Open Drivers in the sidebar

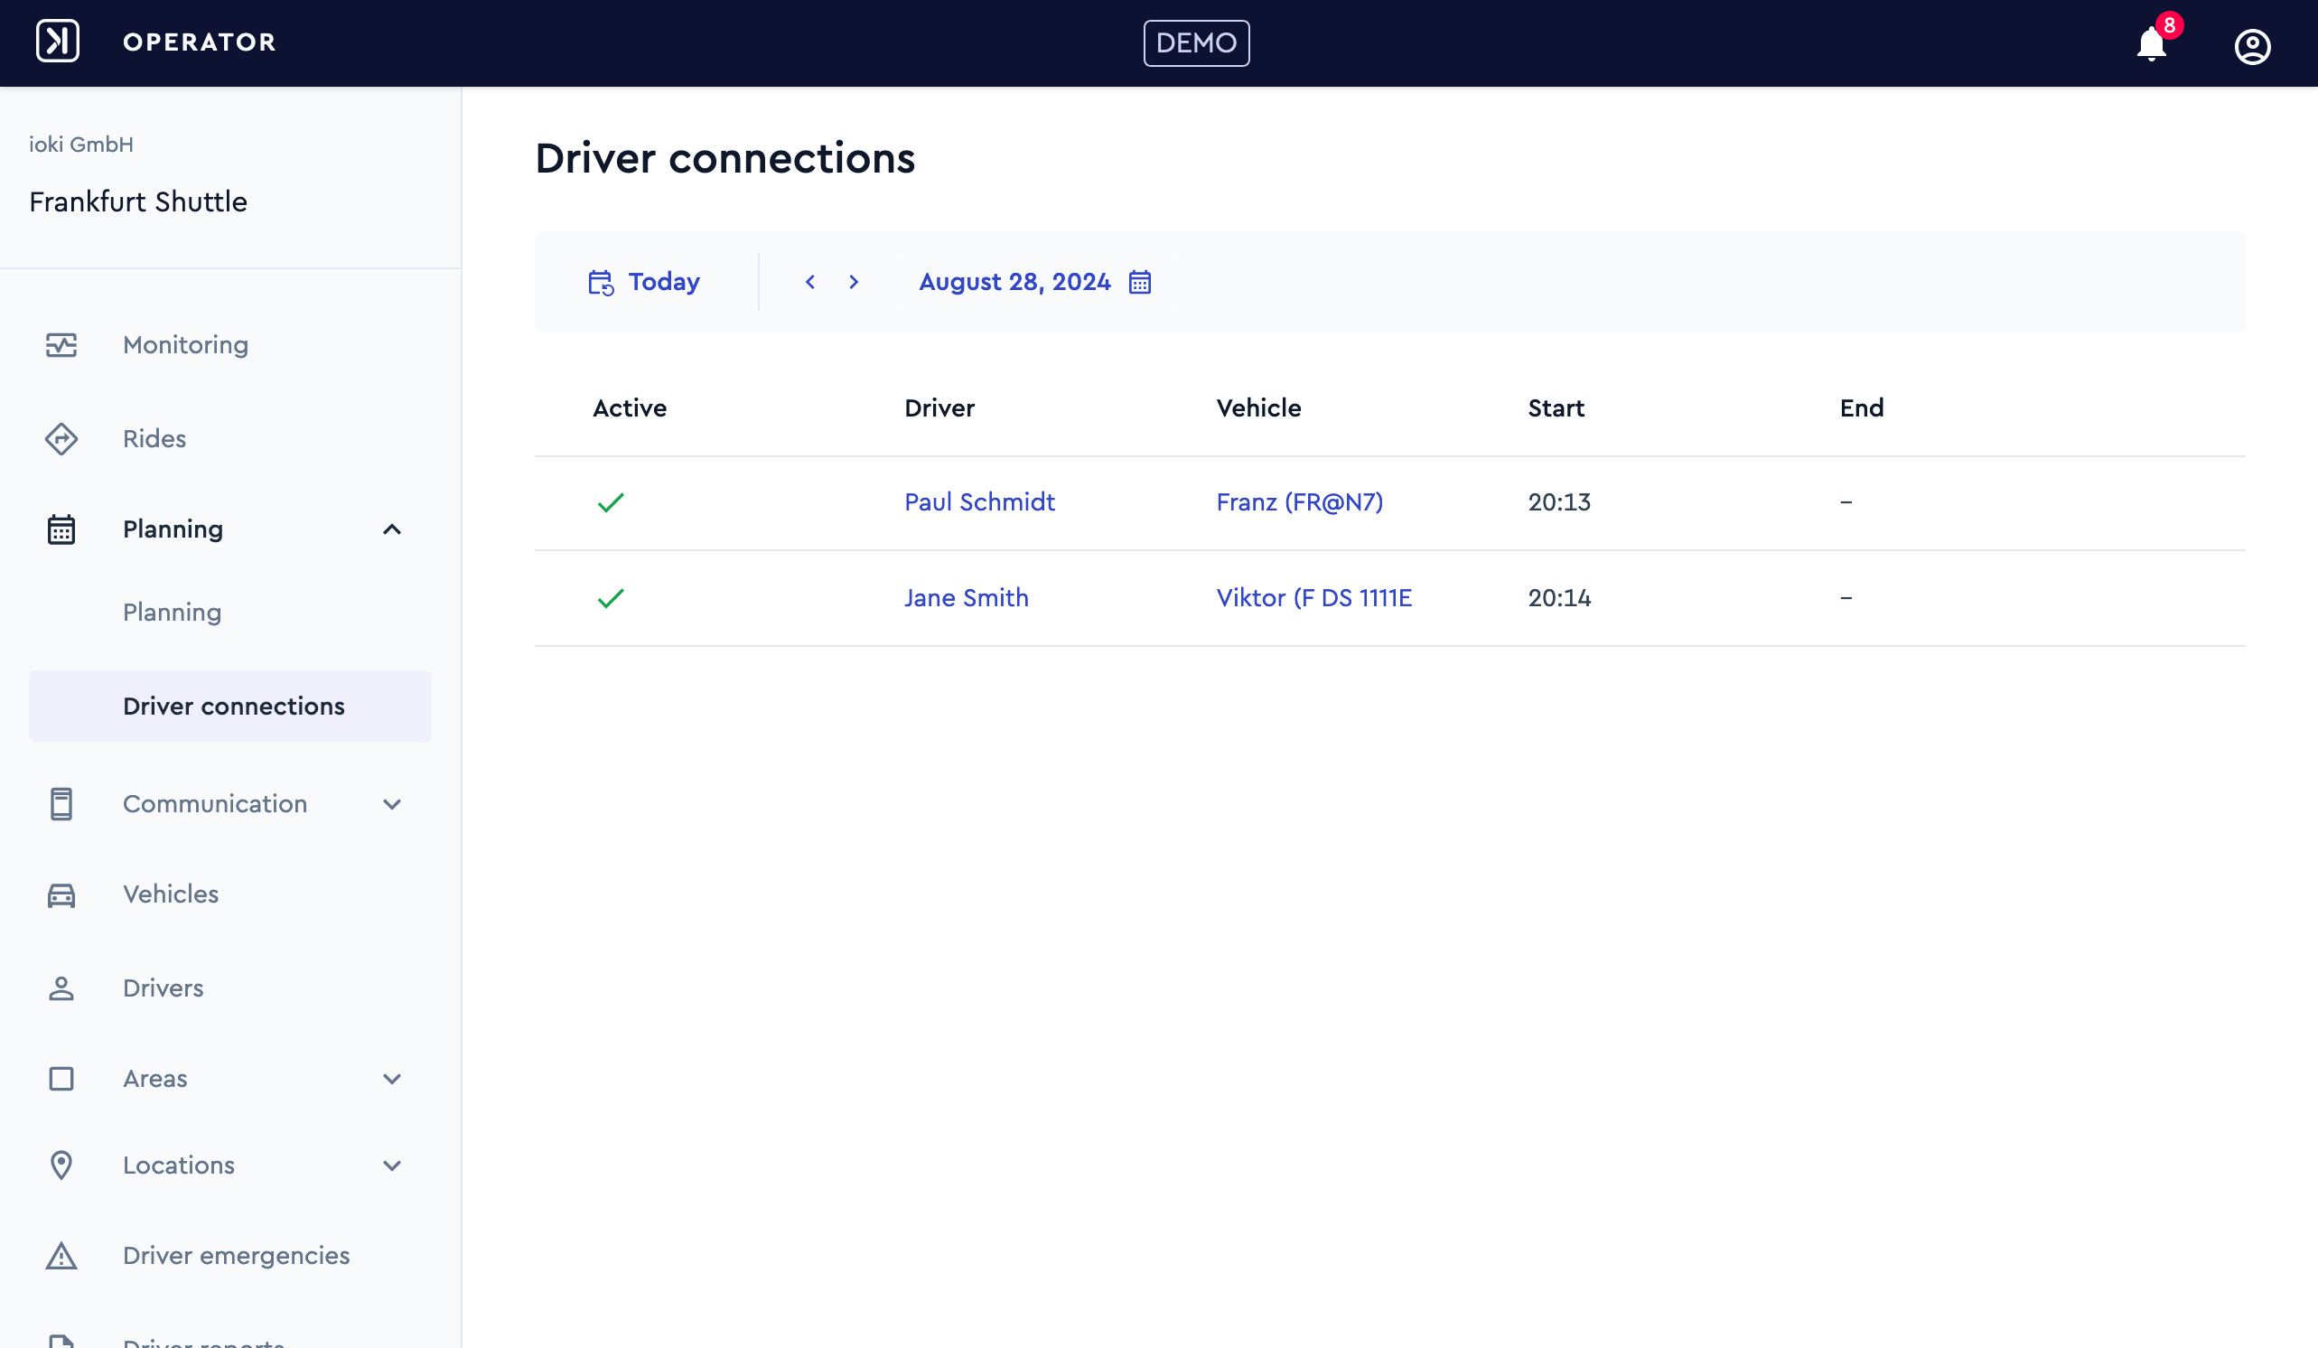coord(164,988)
